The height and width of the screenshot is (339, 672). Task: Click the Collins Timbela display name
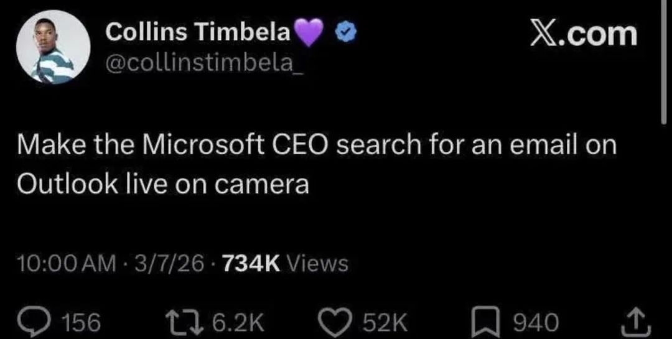[x=198, y=32]
